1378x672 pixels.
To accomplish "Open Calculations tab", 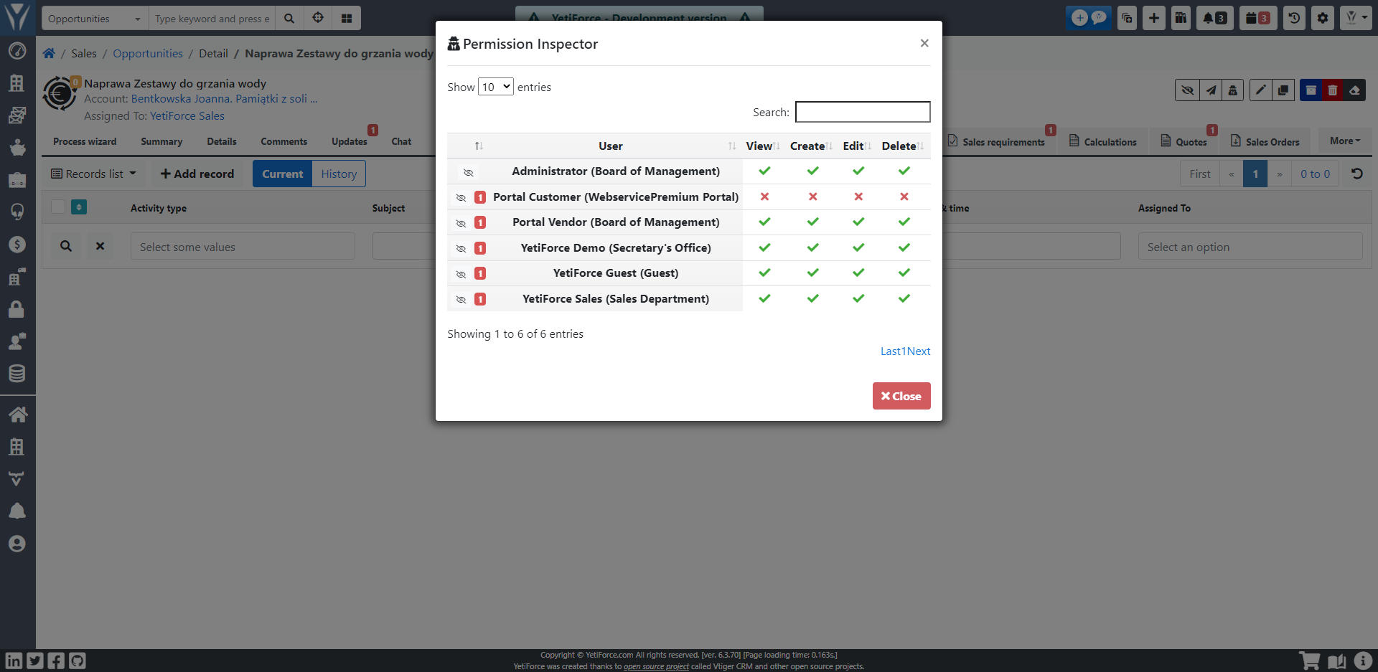I will (x=1103, y=141).
